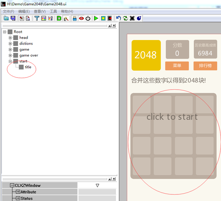Select the Root item in tree
This screenshot has height=201, width=221.
(18, 32)
